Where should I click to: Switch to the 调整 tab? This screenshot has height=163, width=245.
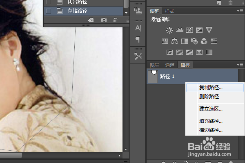tap(154, 11)
